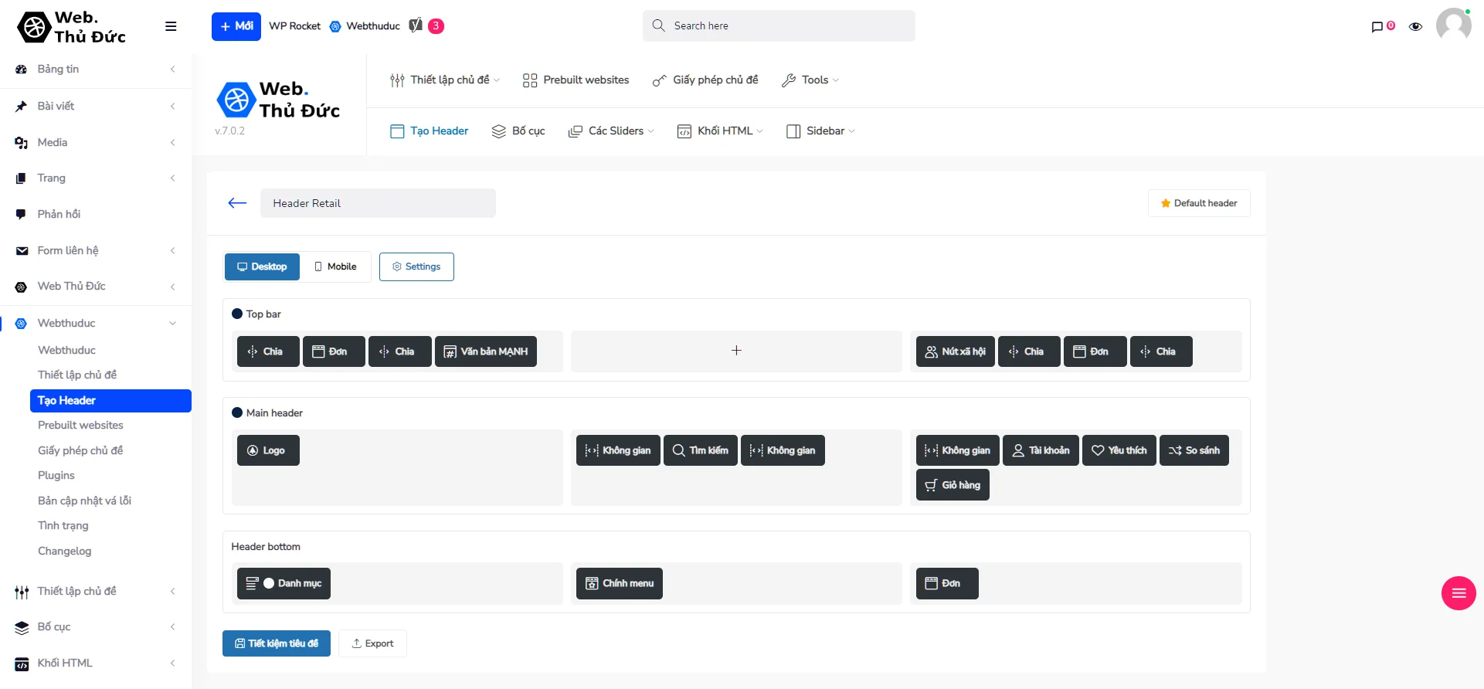Click the user avatar icon
The image size is (1484, 689).
click(1453, 25)
